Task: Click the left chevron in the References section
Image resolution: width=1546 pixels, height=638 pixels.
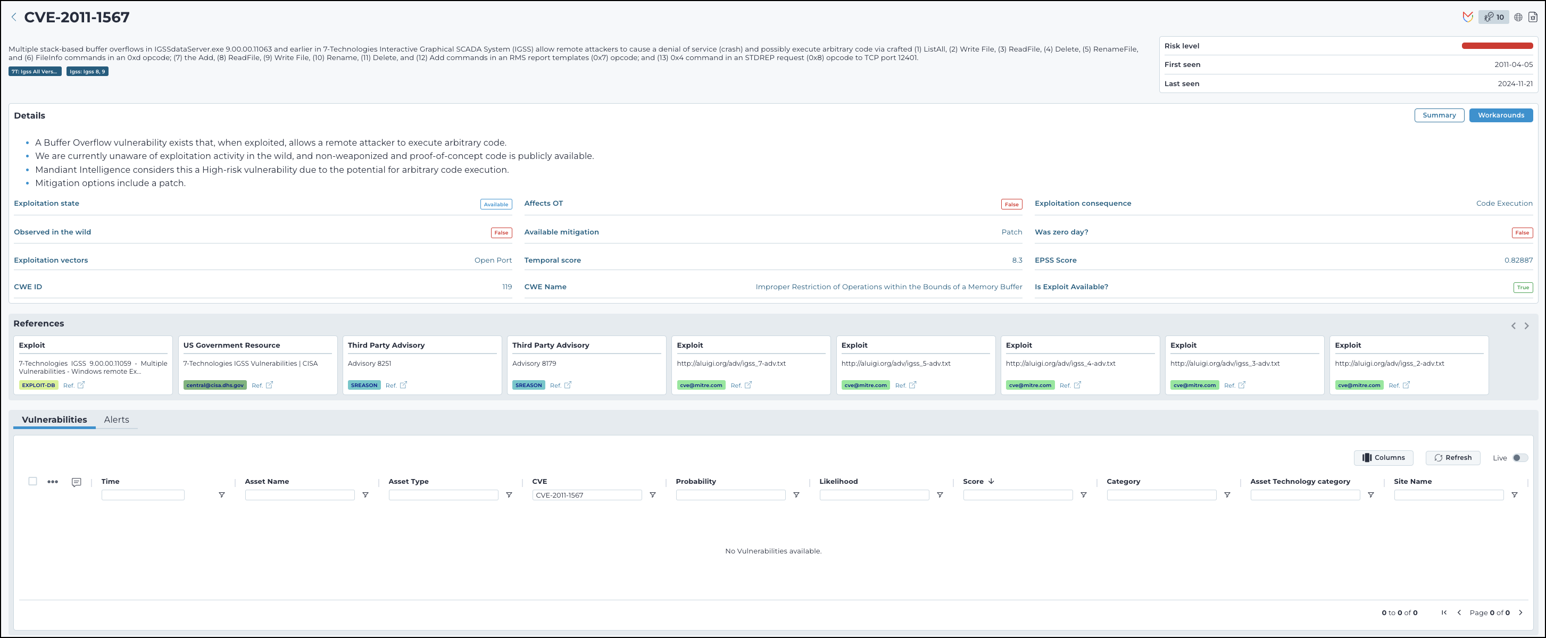Action: pos(1514,325)
